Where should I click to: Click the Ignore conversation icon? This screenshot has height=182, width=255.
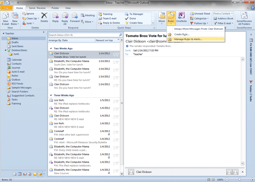coord(24,14)
